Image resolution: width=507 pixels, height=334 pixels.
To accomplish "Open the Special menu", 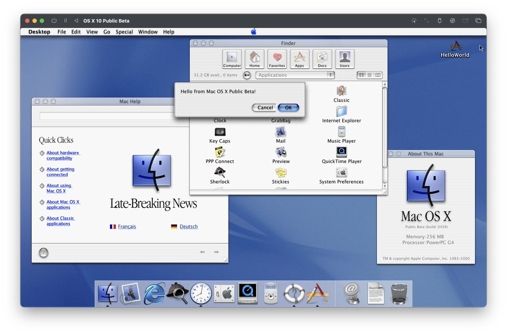I will [124, 32].
